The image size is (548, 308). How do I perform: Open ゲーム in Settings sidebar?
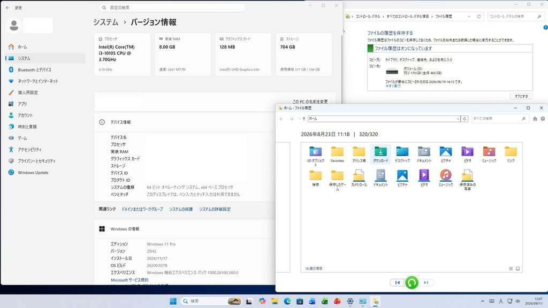(45, 138)
